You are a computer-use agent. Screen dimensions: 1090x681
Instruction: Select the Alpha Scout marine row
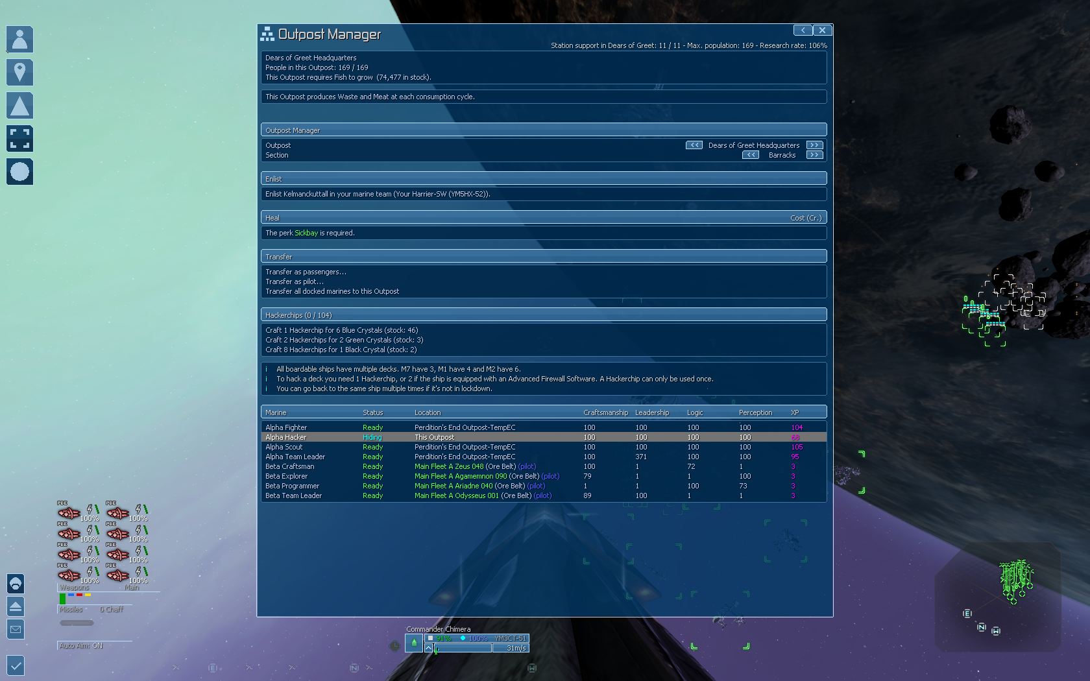point(544,447)
